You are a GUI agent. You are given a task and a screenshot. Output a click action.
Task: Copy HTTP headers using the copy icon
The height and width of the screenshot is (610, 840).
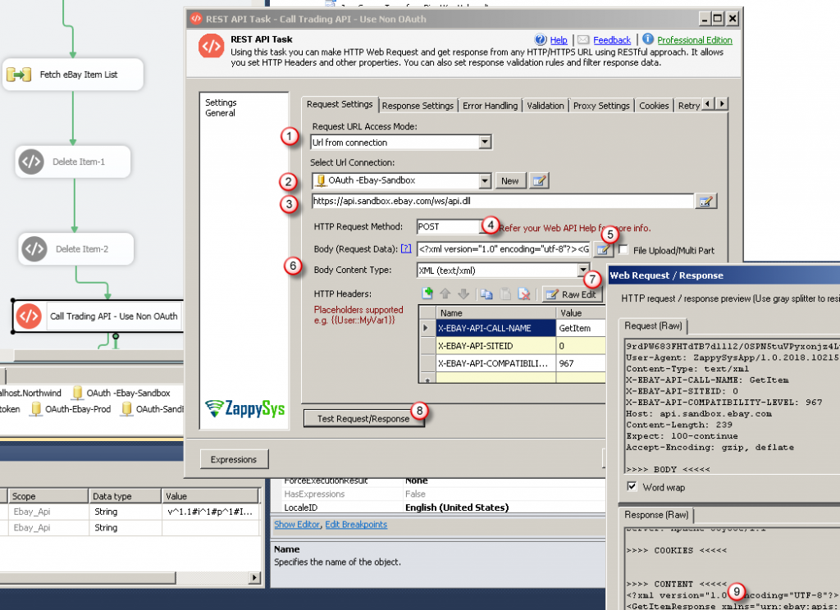click(487, 294)
